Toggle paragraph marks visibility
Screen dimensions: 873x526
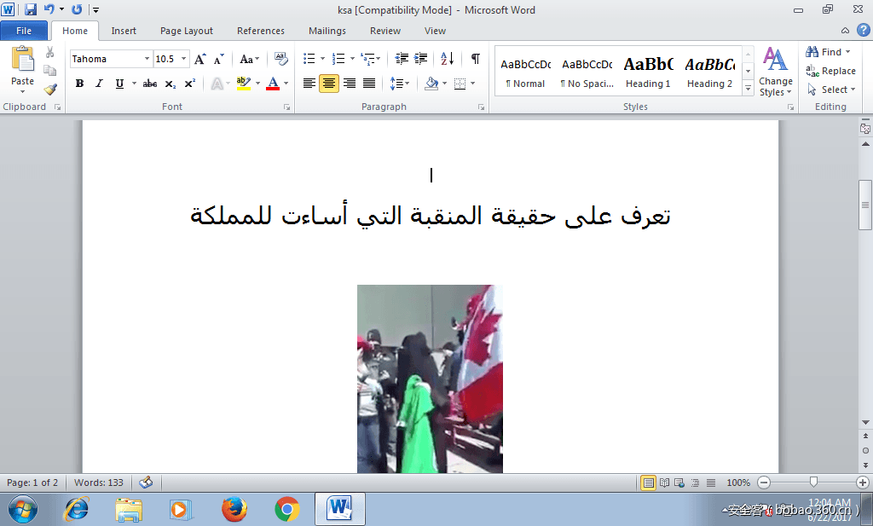tap(475, 60)
